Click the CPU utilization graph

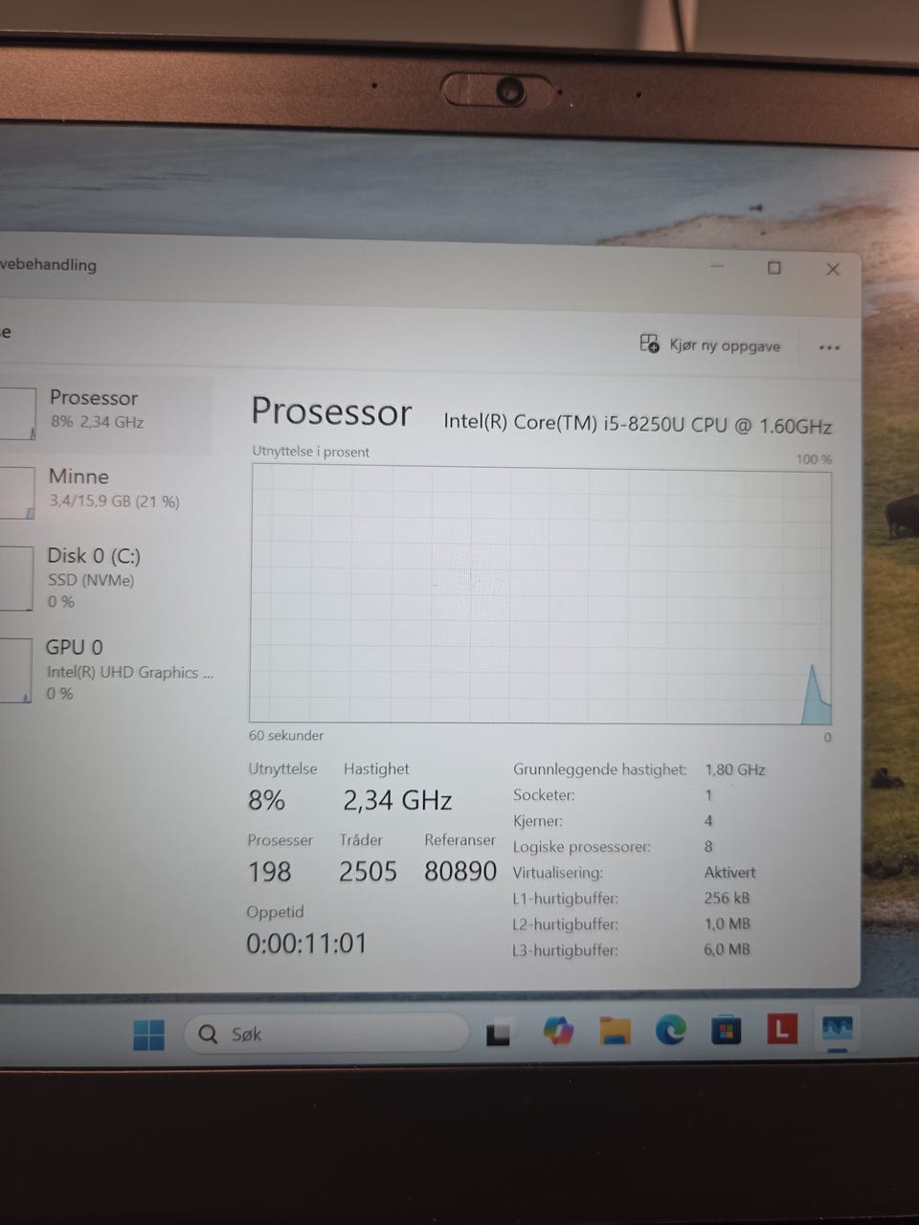point(541,593)
